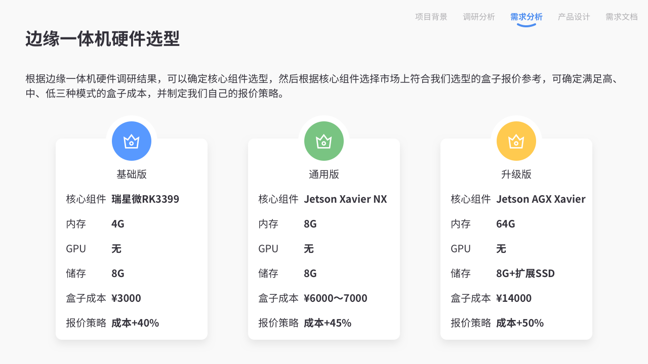Click Jetson Xavier NX component value

tap(345, 199)
